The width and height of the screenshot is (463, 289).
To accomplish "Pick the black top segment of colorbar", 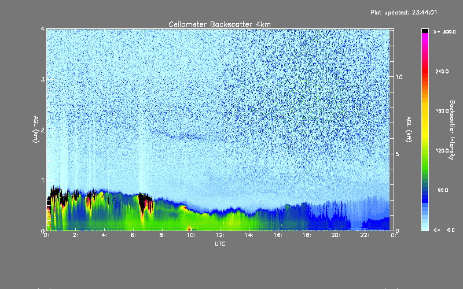I will point(425,31).
